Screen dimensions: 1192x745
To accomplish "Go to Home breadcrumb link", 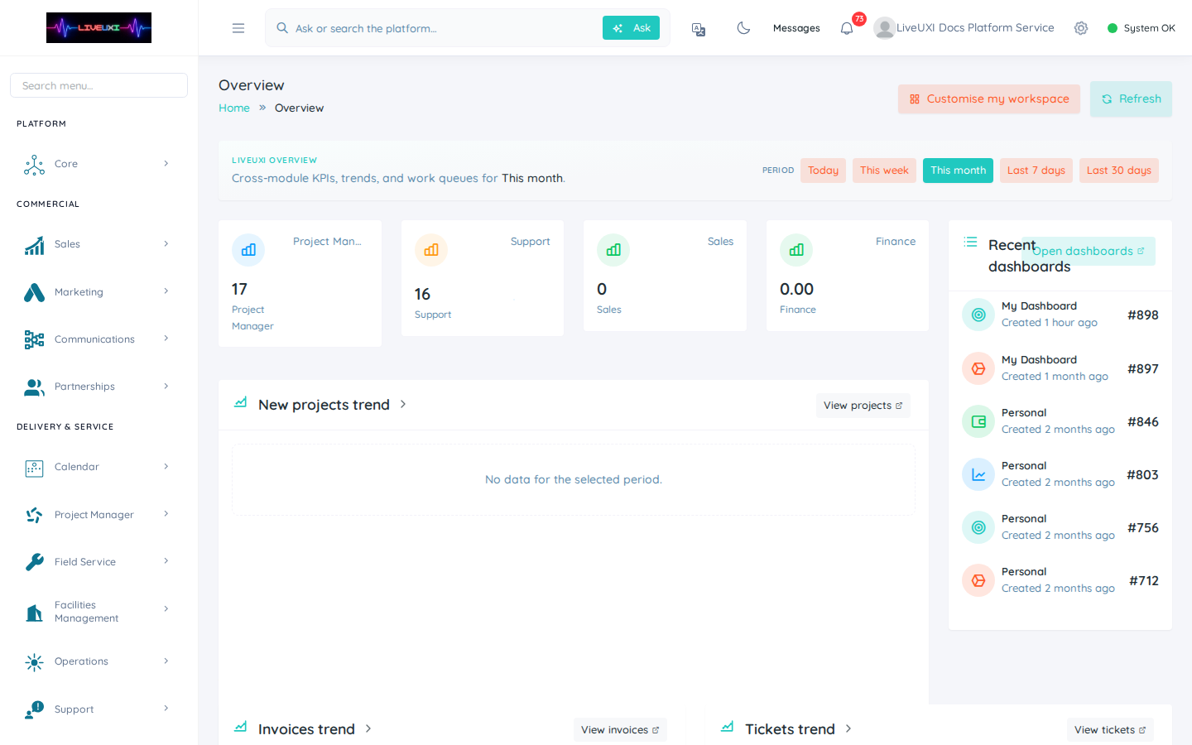I will (234, 108).
